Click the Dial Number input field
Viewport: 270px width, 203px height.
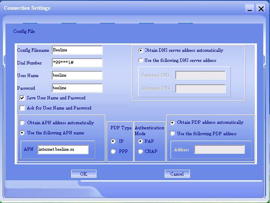coord(77,63)
